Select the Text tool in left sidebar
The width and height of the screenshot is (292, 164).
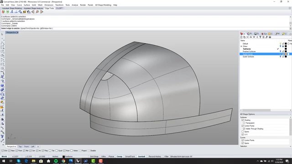[x=2, y=137]
